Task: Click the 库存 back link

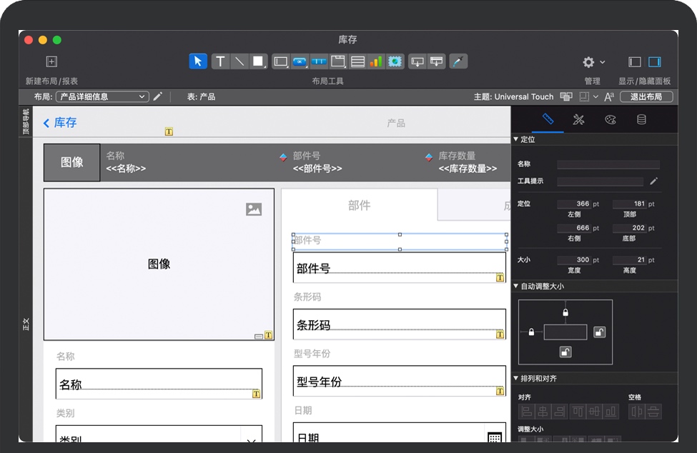Action: 60,123
